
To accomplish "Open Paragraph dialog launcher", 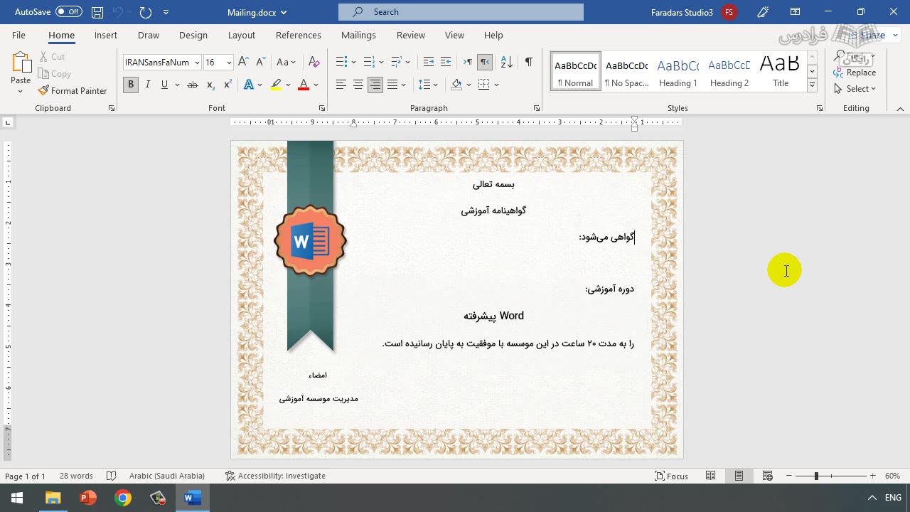I will (537, 108).
